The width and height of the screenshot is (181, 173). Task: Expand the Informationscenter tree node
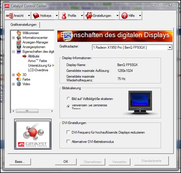(x=13, y=38)
